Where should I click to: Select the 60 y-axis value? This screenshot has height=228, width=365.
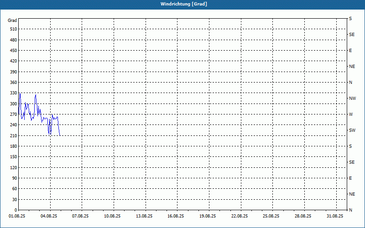pyautogui.click(x=15, y=189)
